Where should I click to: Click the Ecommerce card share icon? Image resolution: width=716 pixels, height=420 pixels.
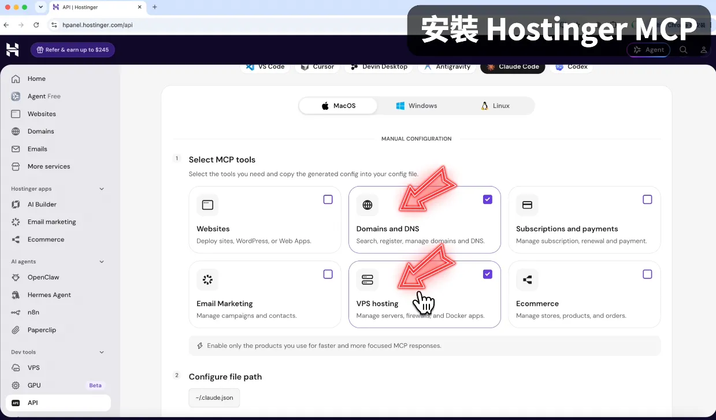527,280
